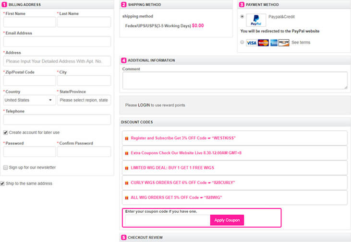Click the Confirm Password input field

[x=84, y=152]
